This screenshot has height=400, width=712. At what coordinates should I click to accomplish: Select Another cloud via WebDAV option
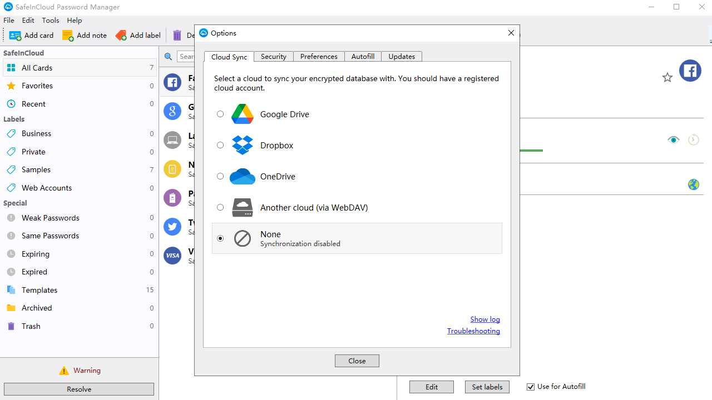[220, 207]
